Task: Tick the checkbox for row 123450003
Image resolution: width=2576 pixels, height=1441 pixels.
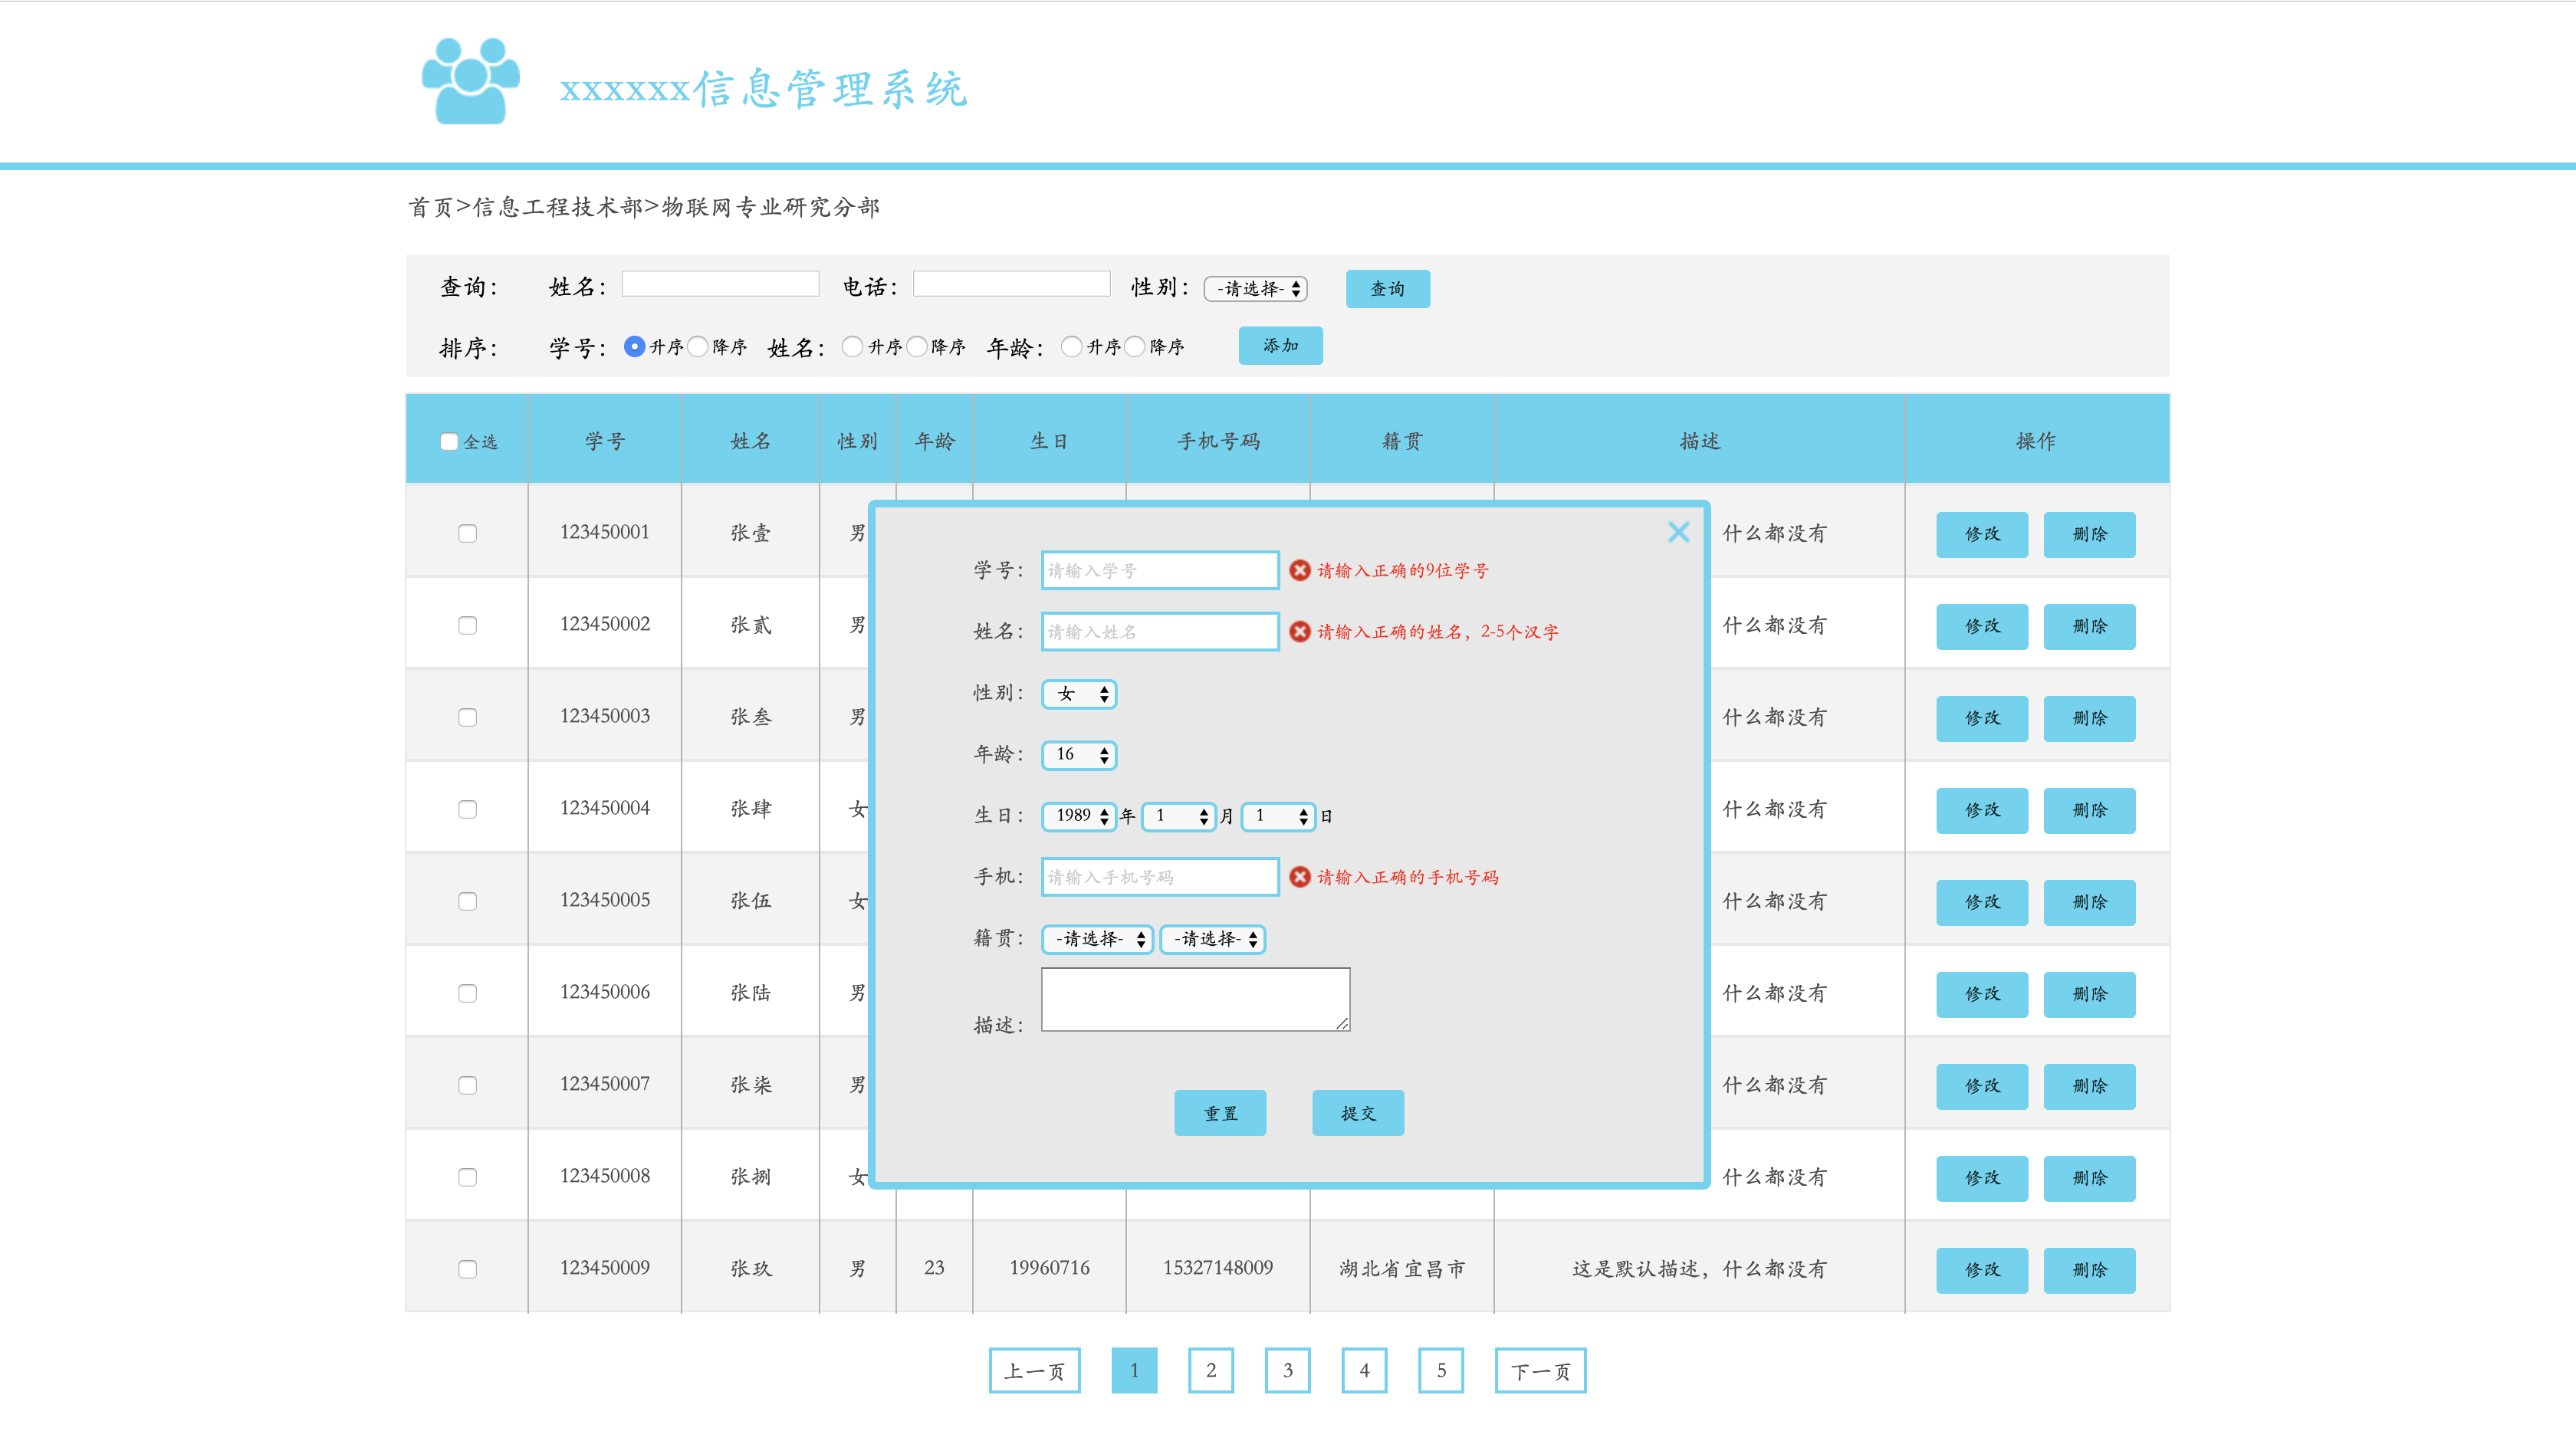Action: 467,717
